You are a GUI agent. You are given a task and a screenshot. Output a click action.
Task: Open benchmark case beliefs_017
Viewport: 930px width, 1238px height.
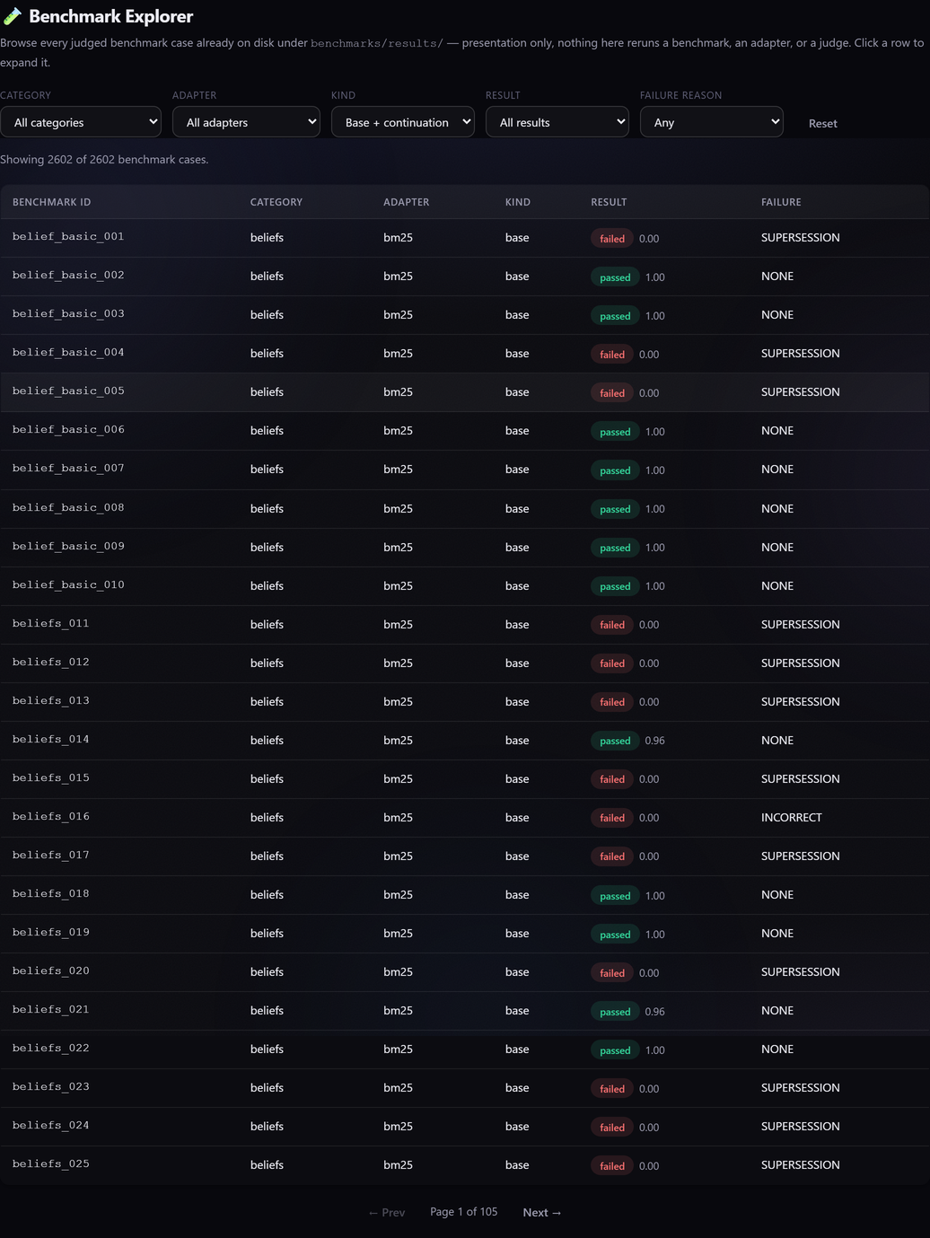pos(465,856)
